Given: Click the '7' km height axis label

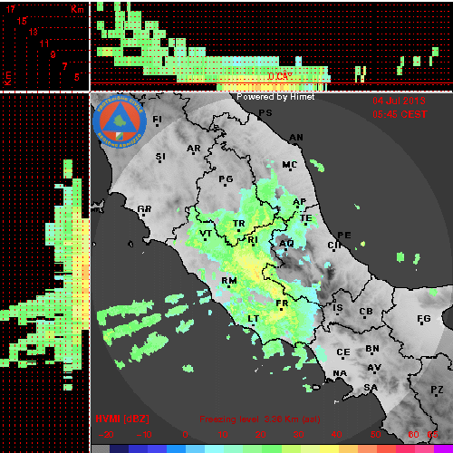Looking at the screenshot, I should [x=65, y=66].
